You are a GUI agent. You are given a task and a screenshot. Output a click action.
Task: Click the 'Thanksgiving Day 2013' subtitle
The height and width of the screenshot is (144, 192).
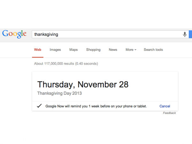(x=60, y=93)
